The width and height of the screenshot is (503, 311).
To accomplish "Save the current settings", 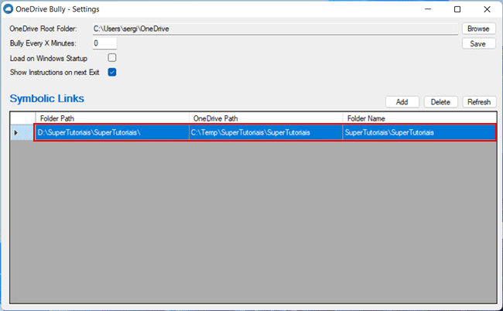I will point(478,43).
